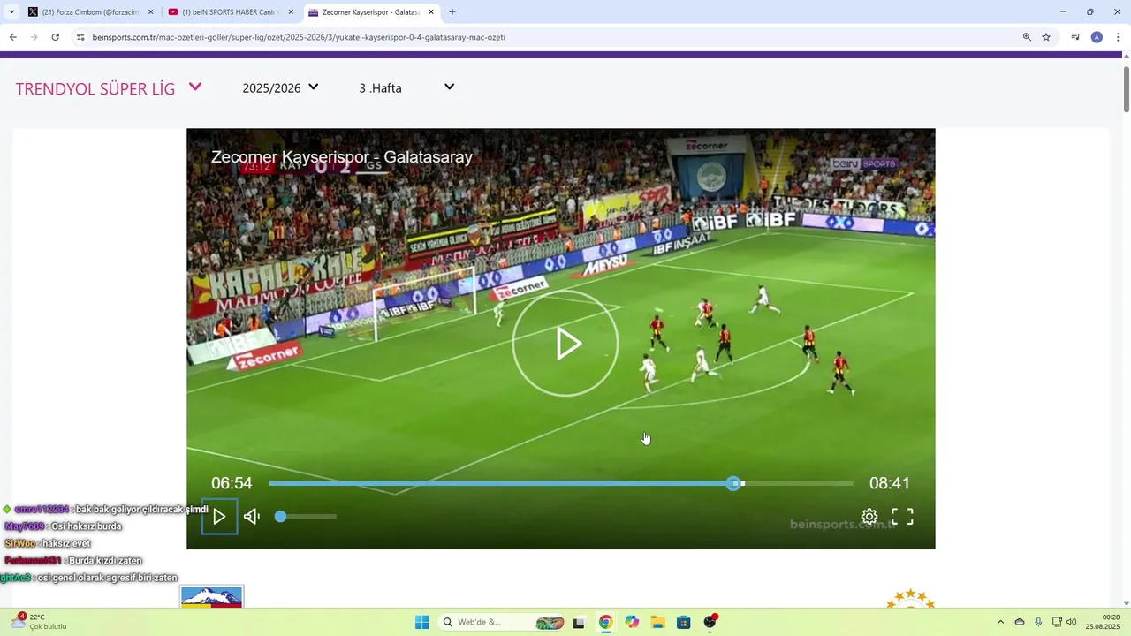Image resolution: width=1131 pixels, height=636 pixels.
Task: Open video quality settings gear
Action: [869, 517]
